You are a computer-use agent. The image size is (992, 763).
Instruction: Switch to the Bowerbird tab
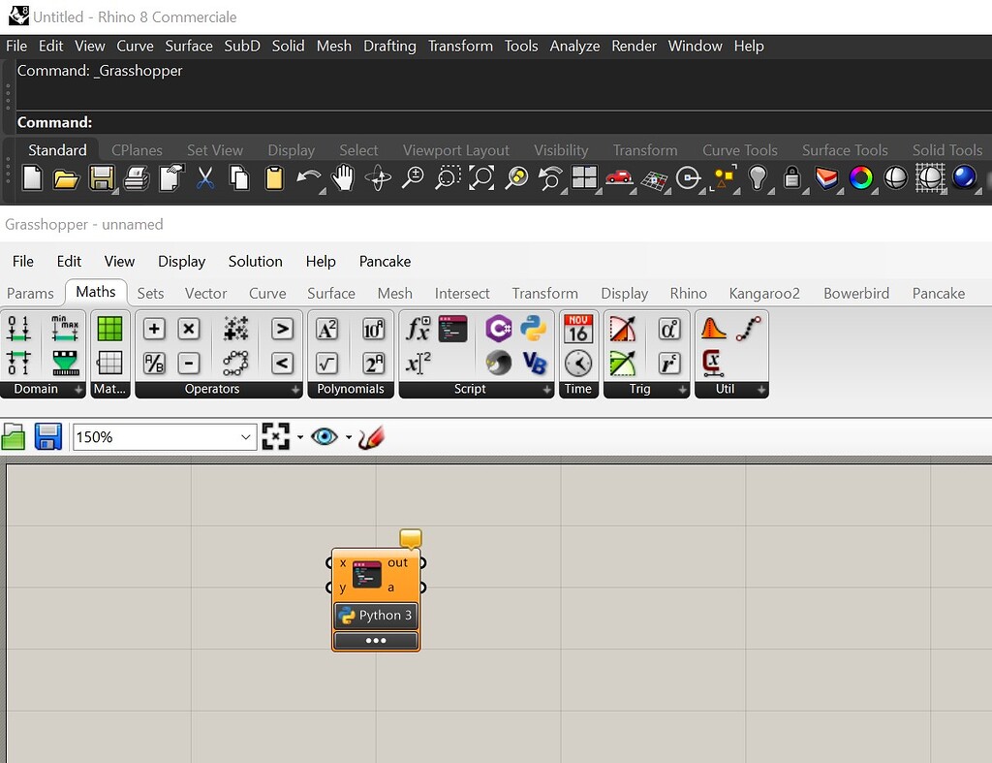pyautogui.click(x=856, y=293)
